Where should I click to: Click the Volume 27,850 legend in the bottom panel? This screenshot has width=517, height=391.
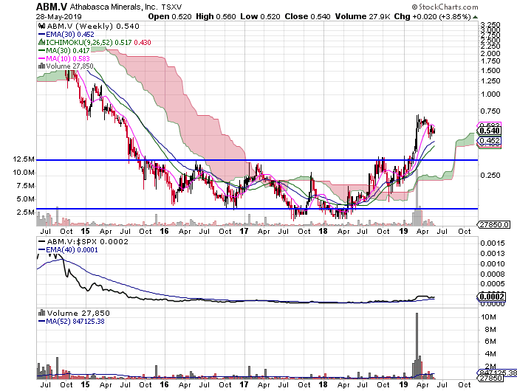[x=78, y=314]
